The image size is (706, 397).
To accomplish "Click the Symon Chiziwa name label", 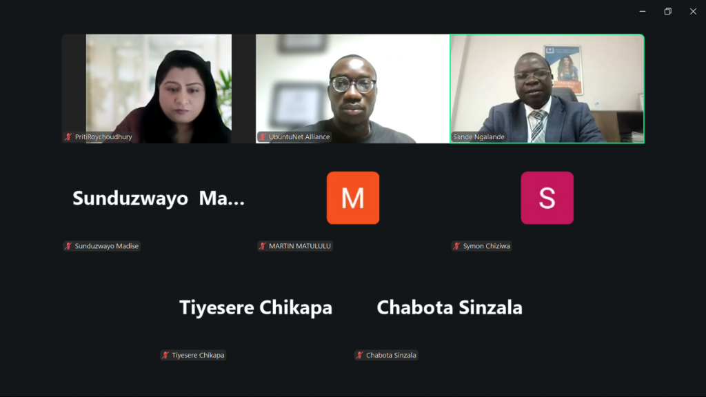I will click(x=486, y=246).
